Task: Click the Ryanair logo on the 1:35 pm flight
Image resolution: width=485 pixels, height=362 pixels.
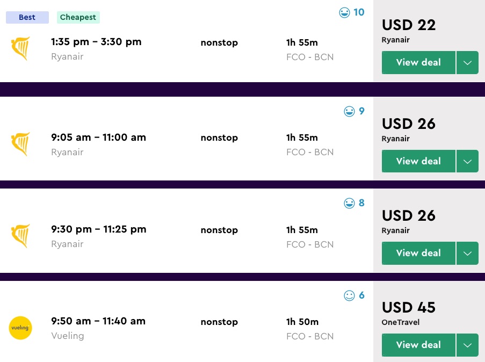Action: pos(20,49)
